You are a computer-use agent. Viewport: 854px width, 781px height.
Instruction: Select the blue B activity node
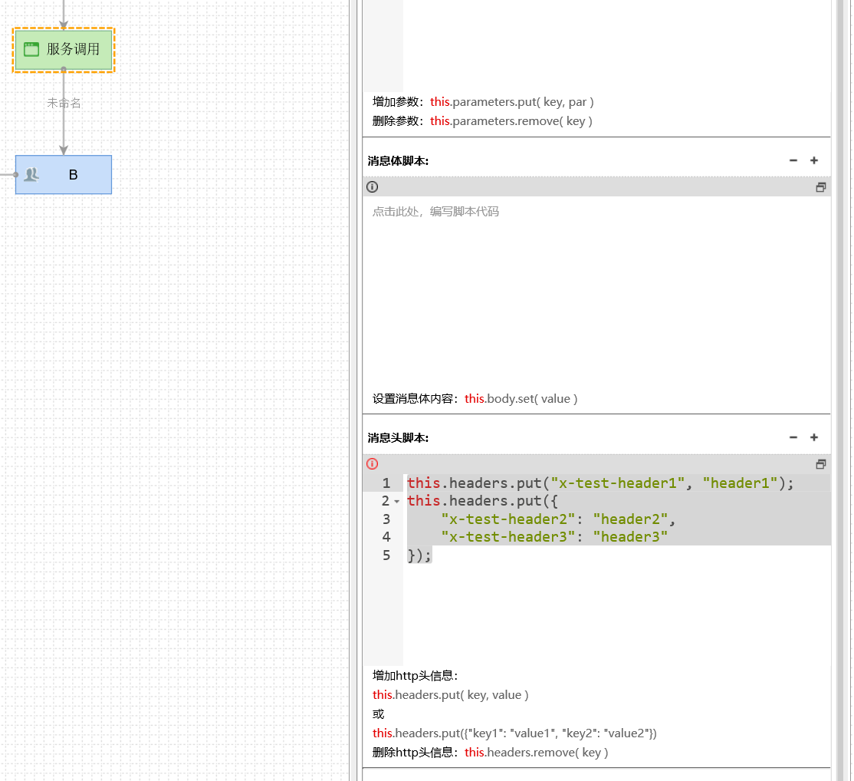point(73,175)
